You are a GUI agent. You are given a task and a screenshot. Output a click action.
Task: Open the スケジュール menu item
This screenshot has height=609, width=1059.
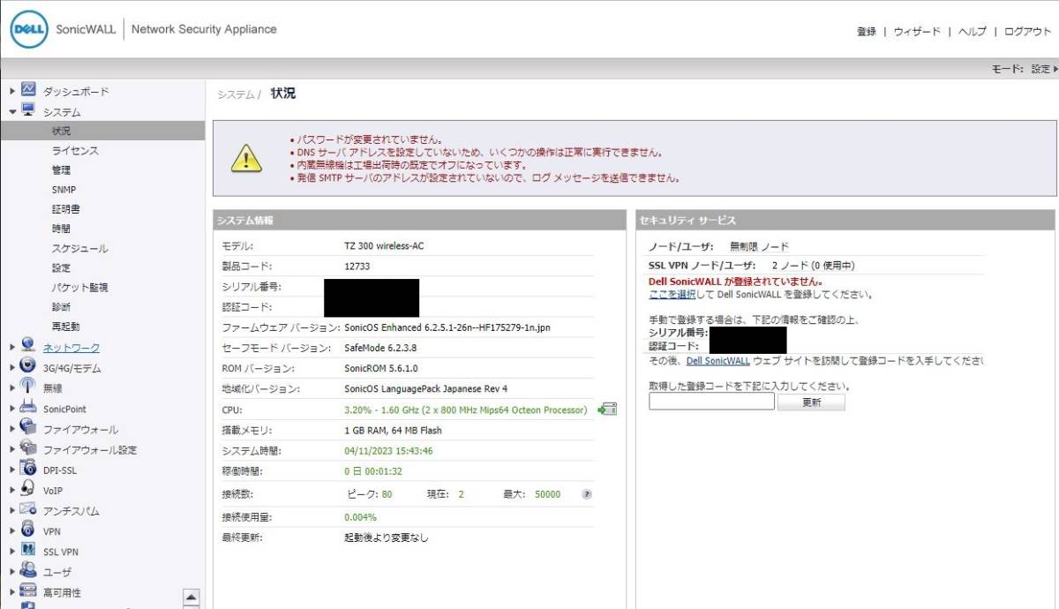coord(79,249)
